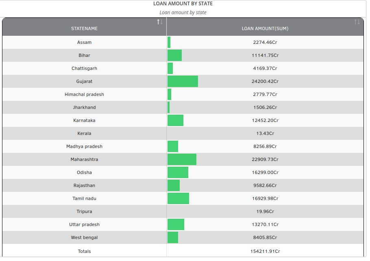
Task: Click the Totals row value 154211.91Cr
Action: coord(265,251)
